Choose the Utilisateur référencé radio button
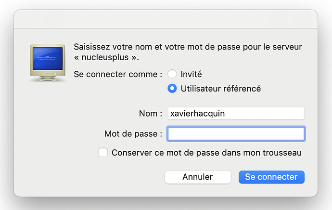The height and width of the screenshot is (210, 332). pyautogui.click(x=172, y=88)
